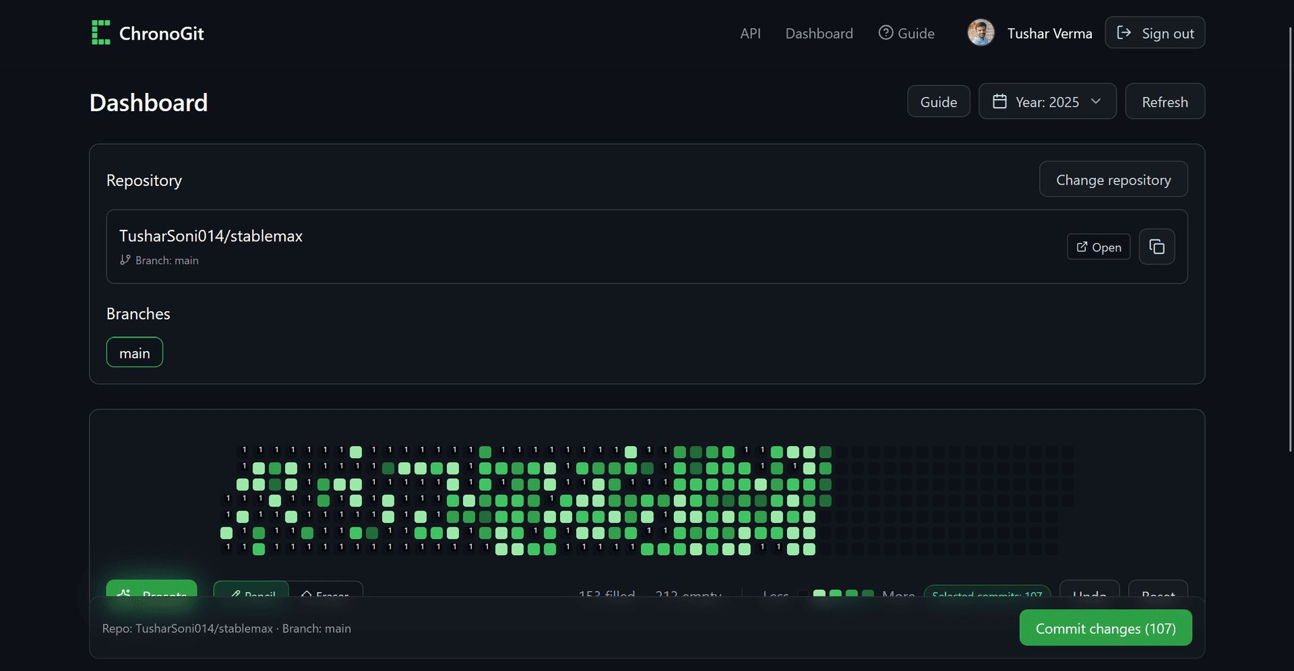The width and height of the screenshot is (1294, 671).
Task: Open Dashboard from the top navigation
Action: [819, 33]
